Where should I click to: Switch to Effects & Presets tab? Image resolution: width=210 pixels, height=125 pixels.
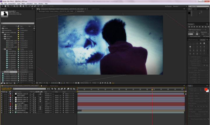click(x=193, y=40)
